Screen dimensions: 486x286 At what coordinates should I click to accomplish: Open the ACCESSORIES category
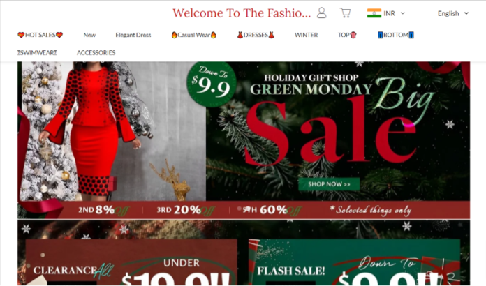96,52
